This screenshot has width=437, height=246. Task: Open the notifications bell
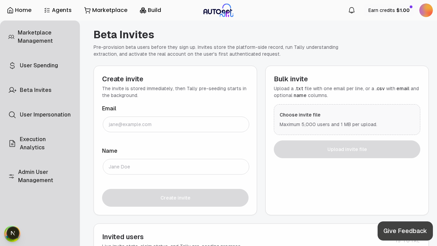tap(351, 10)
